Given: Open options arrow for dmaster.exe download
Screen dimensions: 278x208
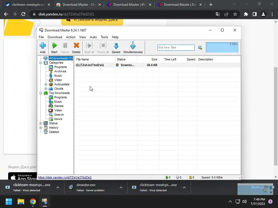Looking at the screenshot, I should (121, 187).
